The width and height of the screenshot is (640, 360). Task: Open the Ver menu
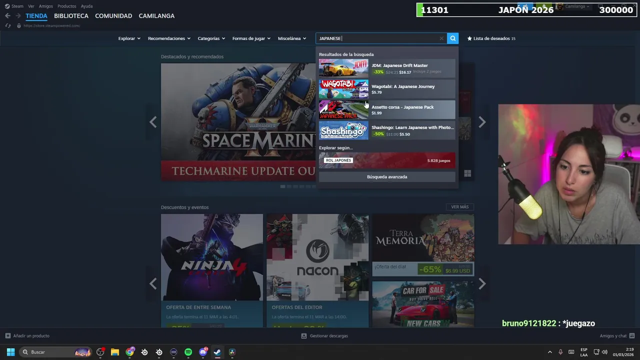tap(31, 6)
